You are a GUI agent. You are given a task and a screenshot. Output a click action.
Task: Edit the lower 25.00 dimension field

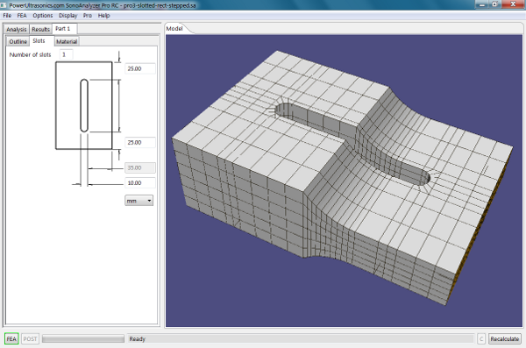(x=140, y=142)
